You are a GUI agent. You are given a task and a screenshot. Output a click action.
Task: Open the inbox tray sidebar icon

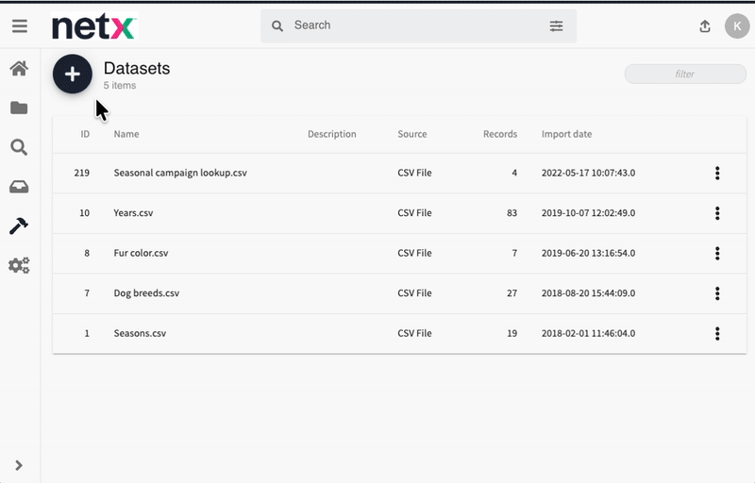click(x=19, y=187)
